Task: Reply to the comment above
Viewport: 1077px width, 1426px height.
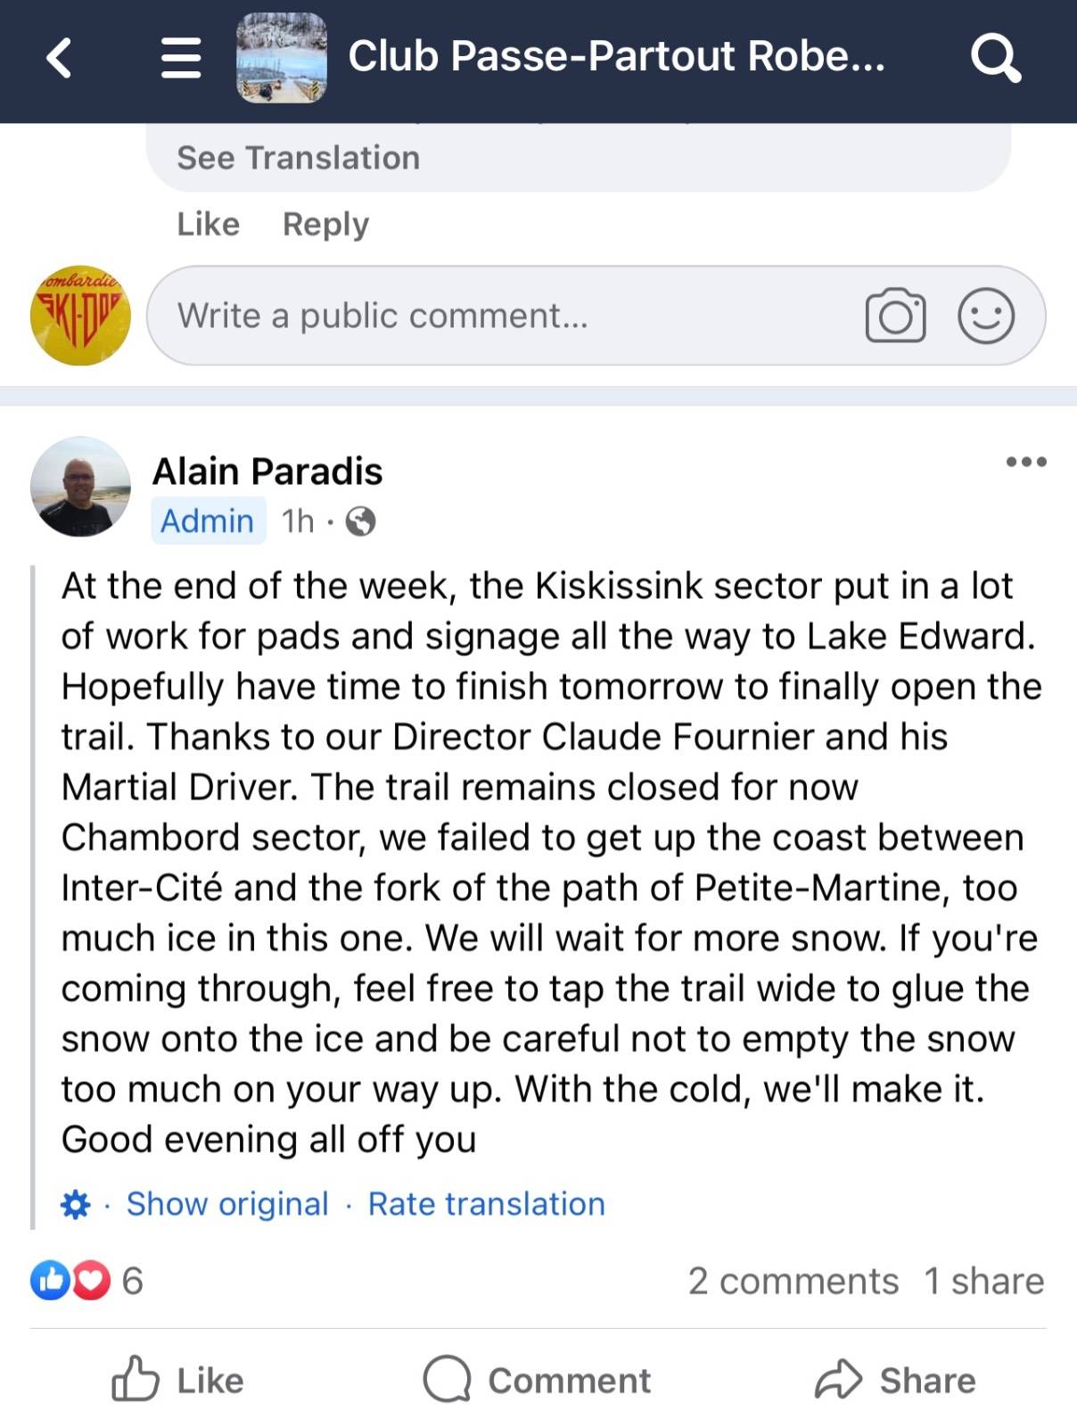Action: [325, 225]
